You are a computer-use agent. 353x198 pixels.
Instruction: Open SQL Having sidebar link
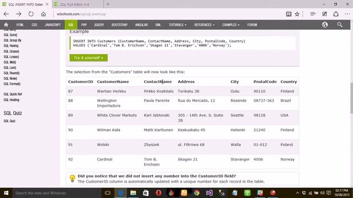[x=11, y=46]
